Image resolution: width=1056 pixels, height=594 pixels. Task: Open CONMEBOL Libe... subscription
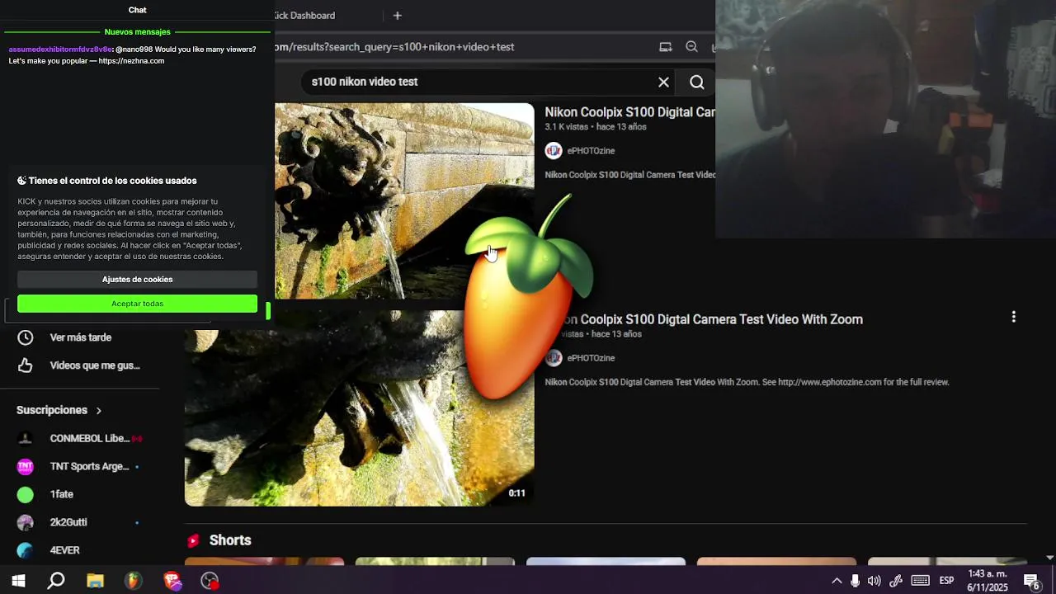pos(89,438)
